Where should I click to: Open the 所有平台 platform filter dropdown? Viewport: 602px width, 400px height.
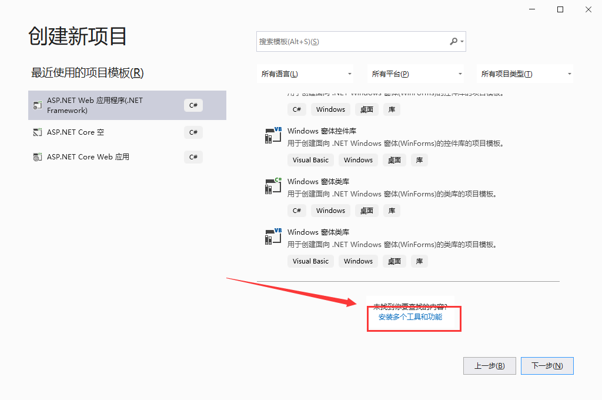(x=416, y=74)
